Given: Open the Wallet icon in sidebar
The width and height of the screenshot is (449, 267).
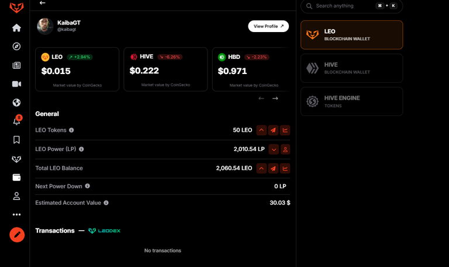Looking at the screenshot, I should [16, 178].
